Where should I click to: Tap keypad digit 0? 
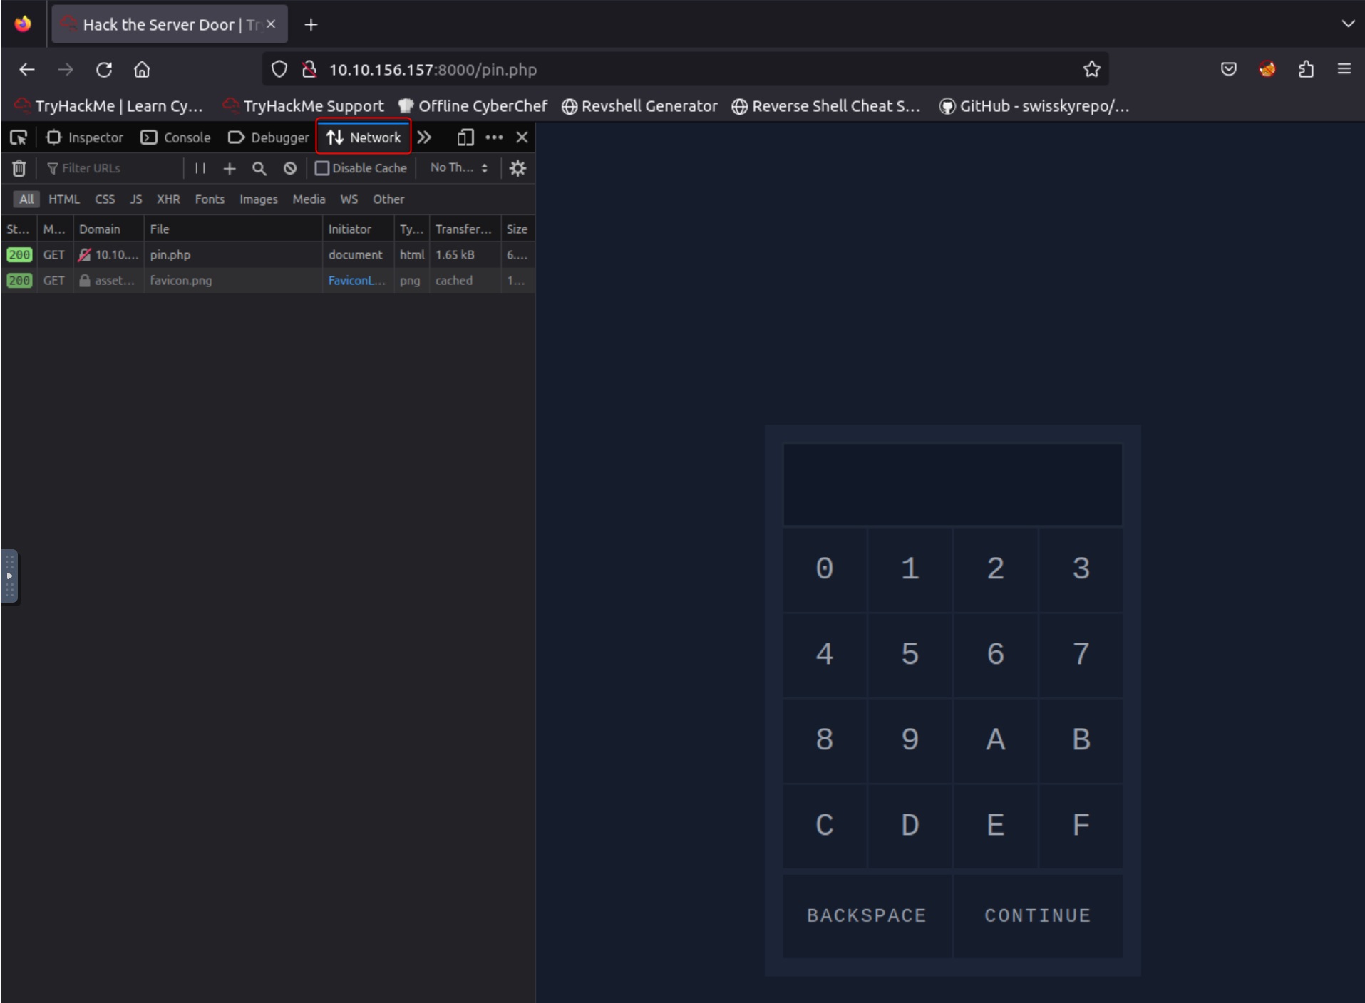[x=825, y=568]
